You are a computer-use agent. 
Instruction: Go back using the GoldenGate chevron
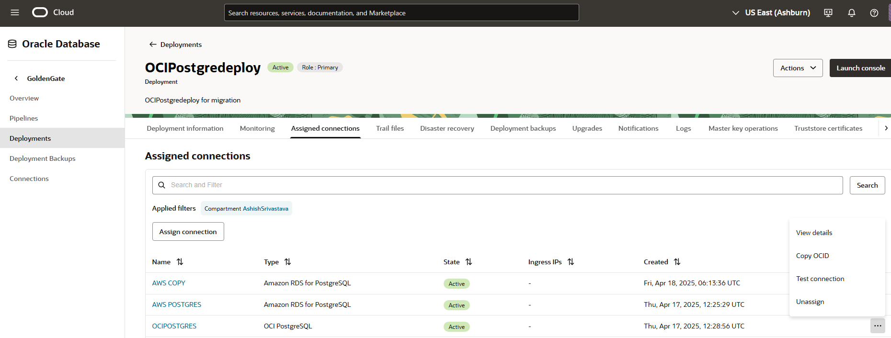click(x=16, y=78)
